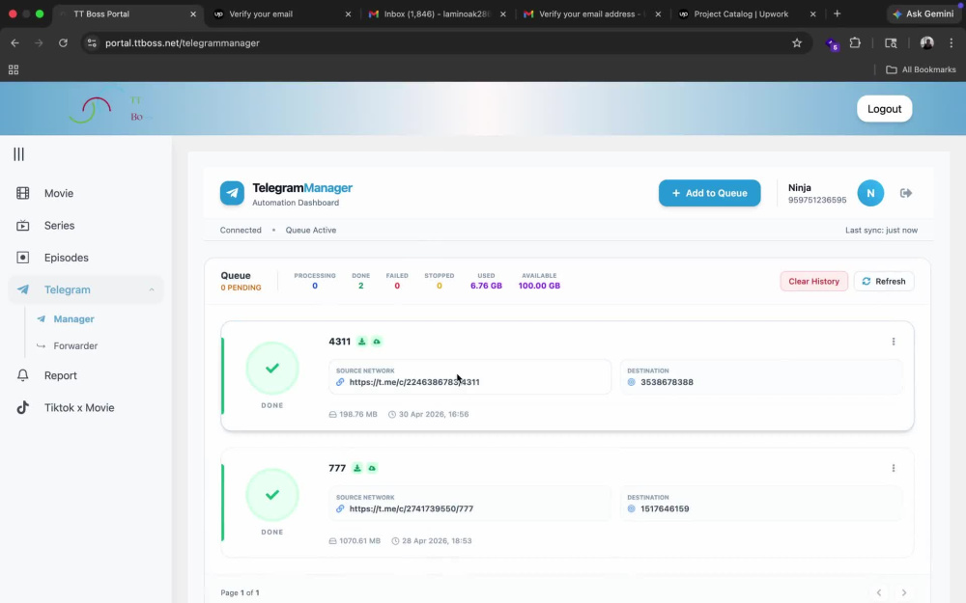Switch to the Inbox Gmail tab

coord(436,14)
